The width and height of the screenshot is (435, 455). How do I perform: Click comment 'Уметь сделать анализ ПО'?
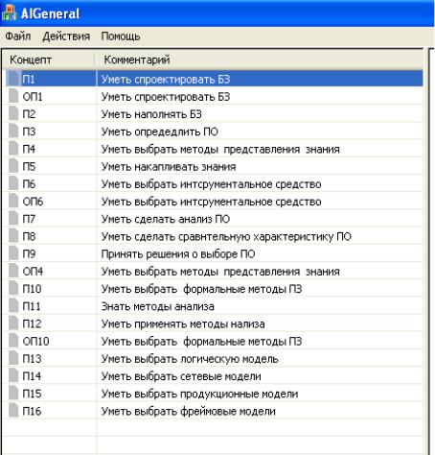pyautogui.click(x=166, y=219)
